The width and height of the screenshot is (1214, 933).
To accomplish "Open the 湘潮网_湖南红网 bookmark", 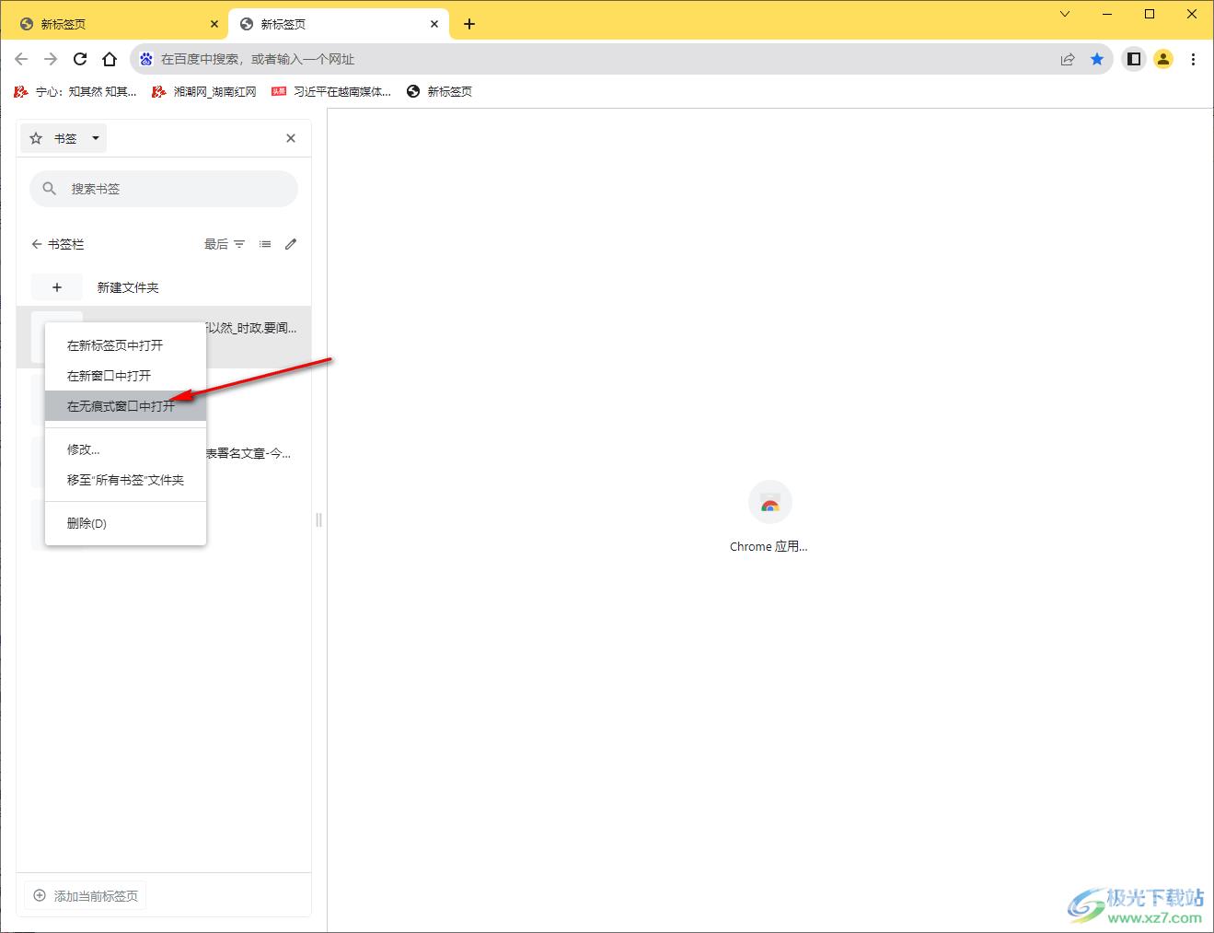I will (203, 91).
